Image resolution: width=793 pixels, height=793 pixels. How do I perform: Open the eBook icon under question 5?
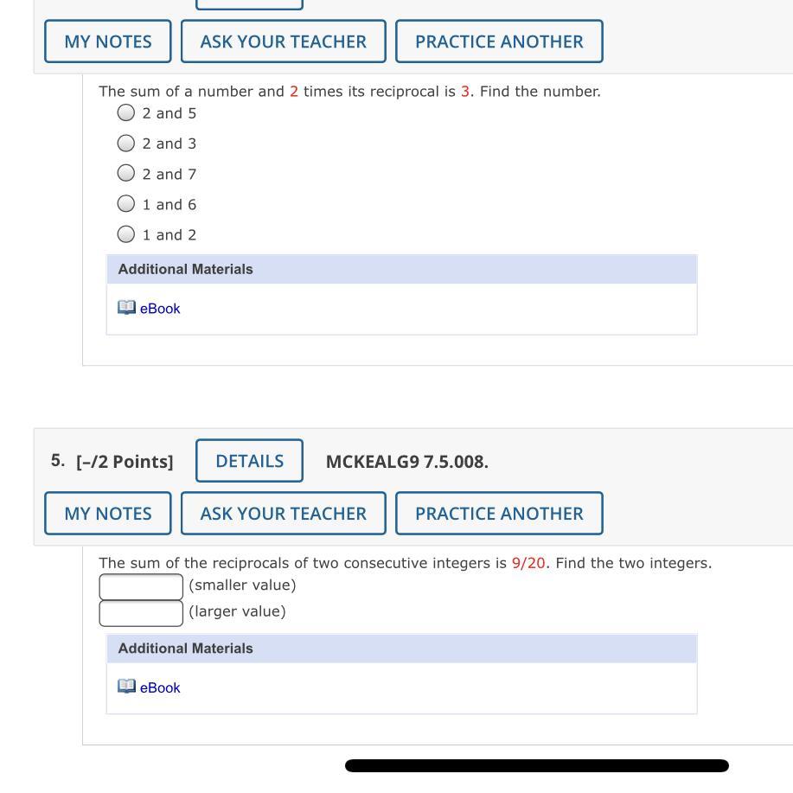(126, 687)
